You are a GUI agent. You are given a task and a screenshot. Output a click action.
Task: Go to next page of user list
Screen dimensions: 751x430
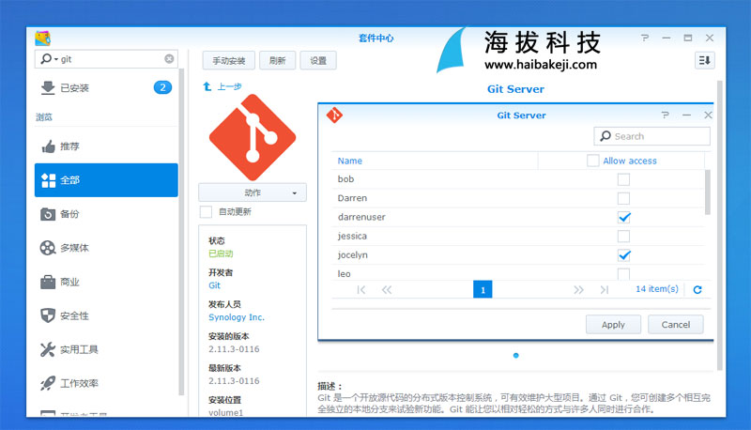(x=578, y=290)
